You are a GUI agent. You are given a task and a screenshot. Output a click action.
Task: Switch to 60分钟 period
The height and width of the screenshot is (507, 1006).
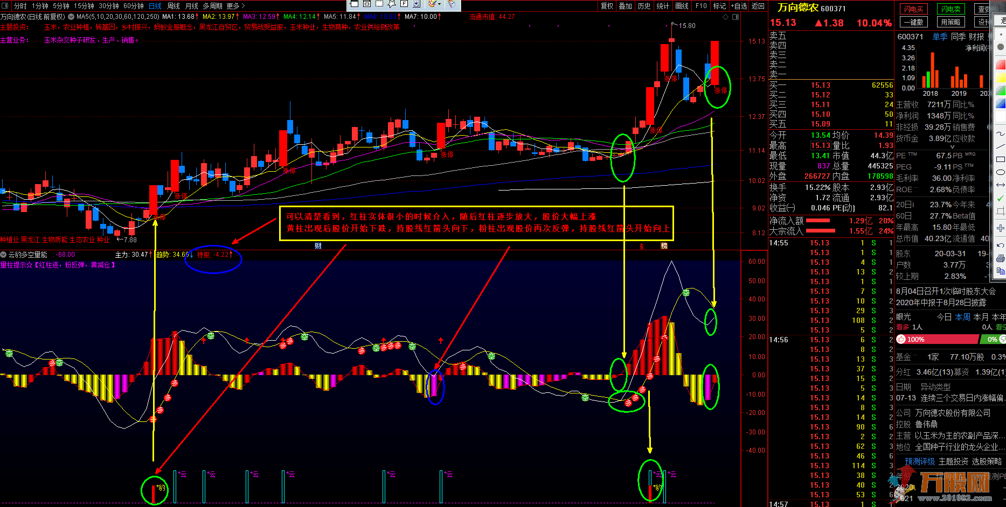tap(134, 6)
